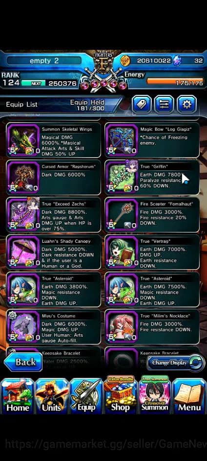Image resolution: width=207 pixels, height=461 pixels.
Task: Click the orange Energy bar
Action: (175, 81)
